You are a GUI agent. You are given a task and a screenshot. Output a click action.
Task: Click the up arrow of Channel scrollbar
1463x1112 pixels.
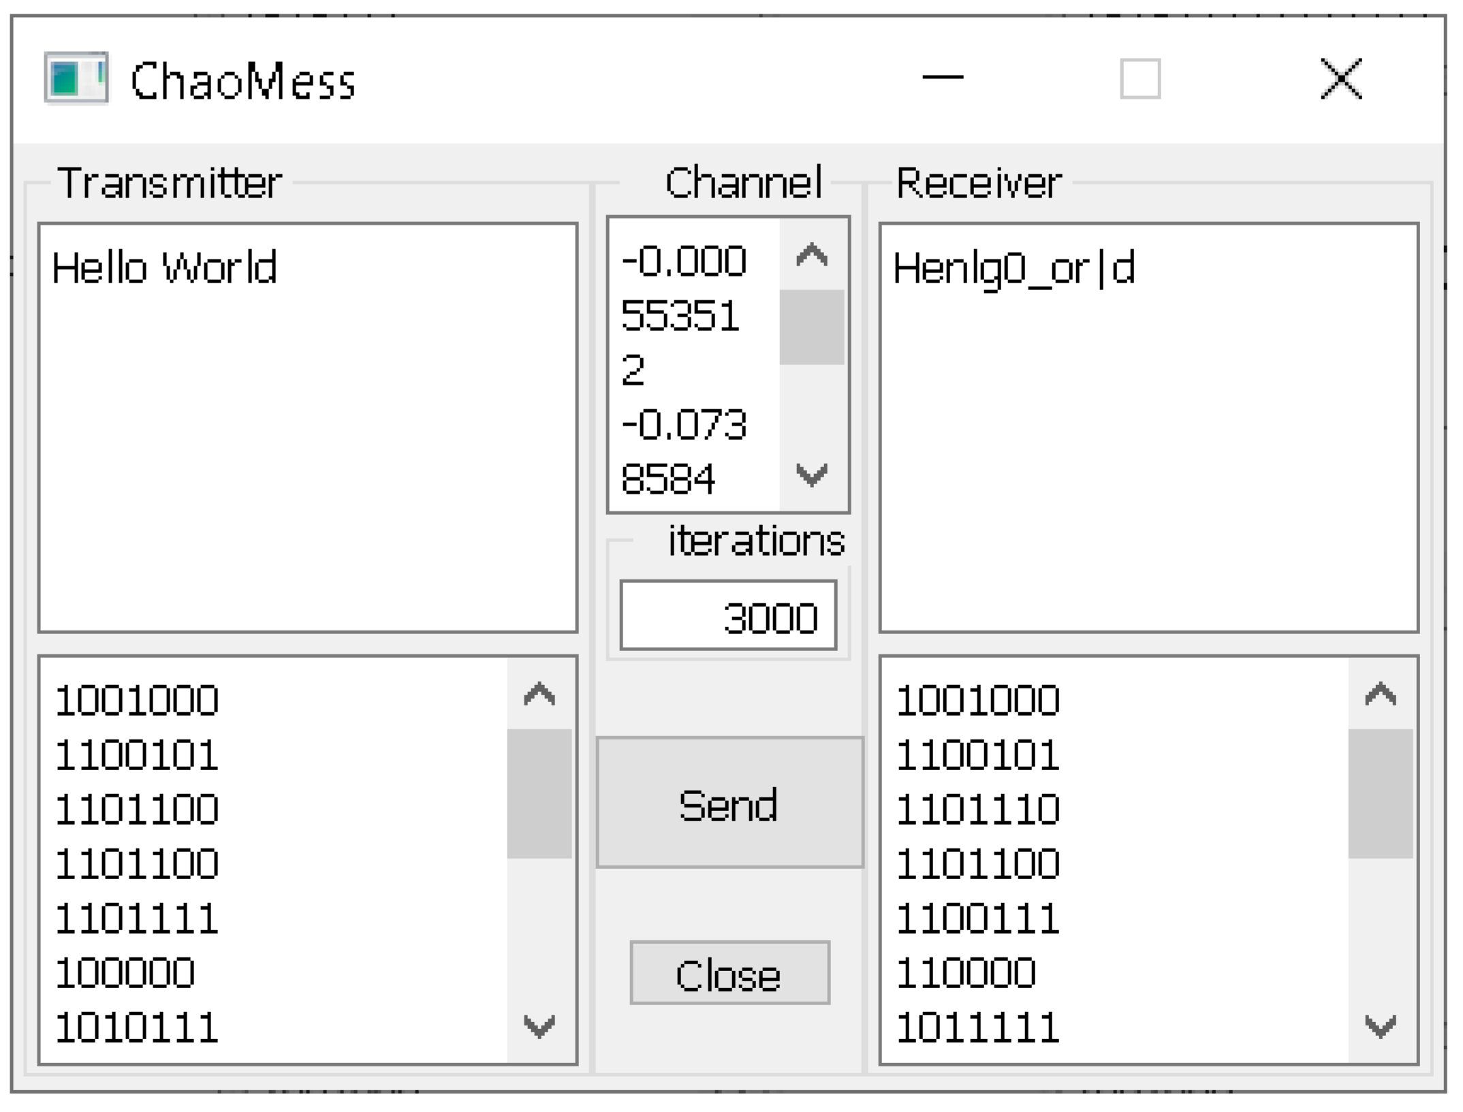click(x=812, y=255)
